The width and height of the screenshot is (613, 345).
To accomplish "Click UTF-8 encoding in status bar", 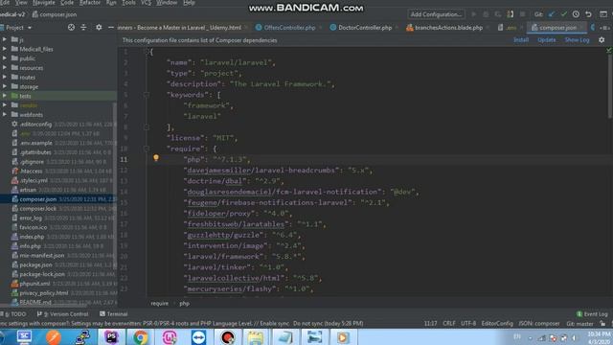I will coord(468,324).
